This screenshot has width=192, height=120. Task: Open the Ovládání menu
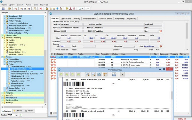[x=20, y=5]
